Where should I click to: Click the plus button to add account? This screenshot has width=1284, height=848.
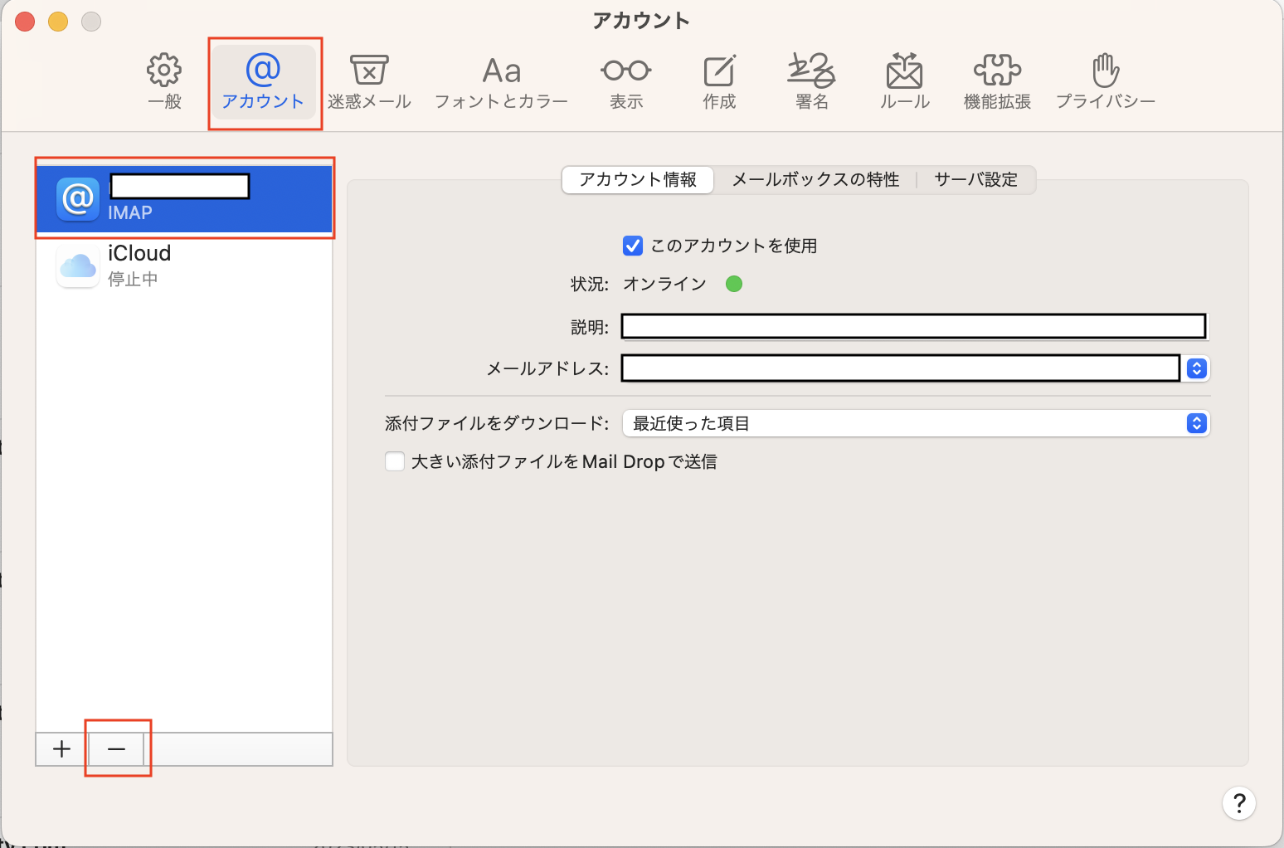[x=61, y=749]
